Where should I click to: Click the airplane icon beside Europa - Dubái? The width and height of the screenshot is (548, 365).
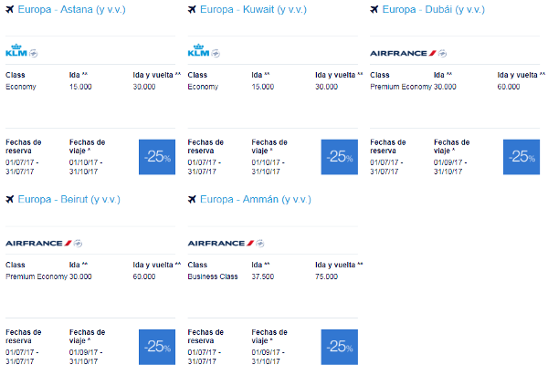coord(374,9)
